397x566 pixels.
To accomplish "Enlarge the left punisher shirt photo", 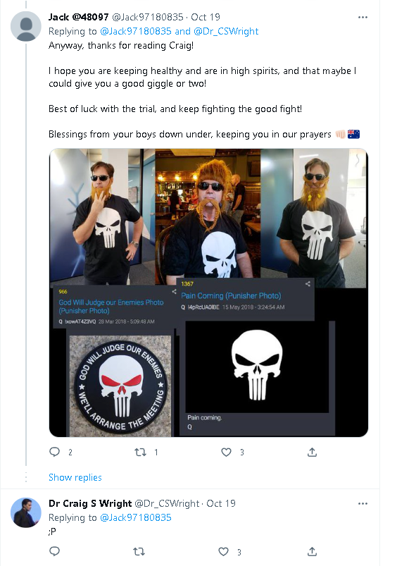I will coord(102,216).
